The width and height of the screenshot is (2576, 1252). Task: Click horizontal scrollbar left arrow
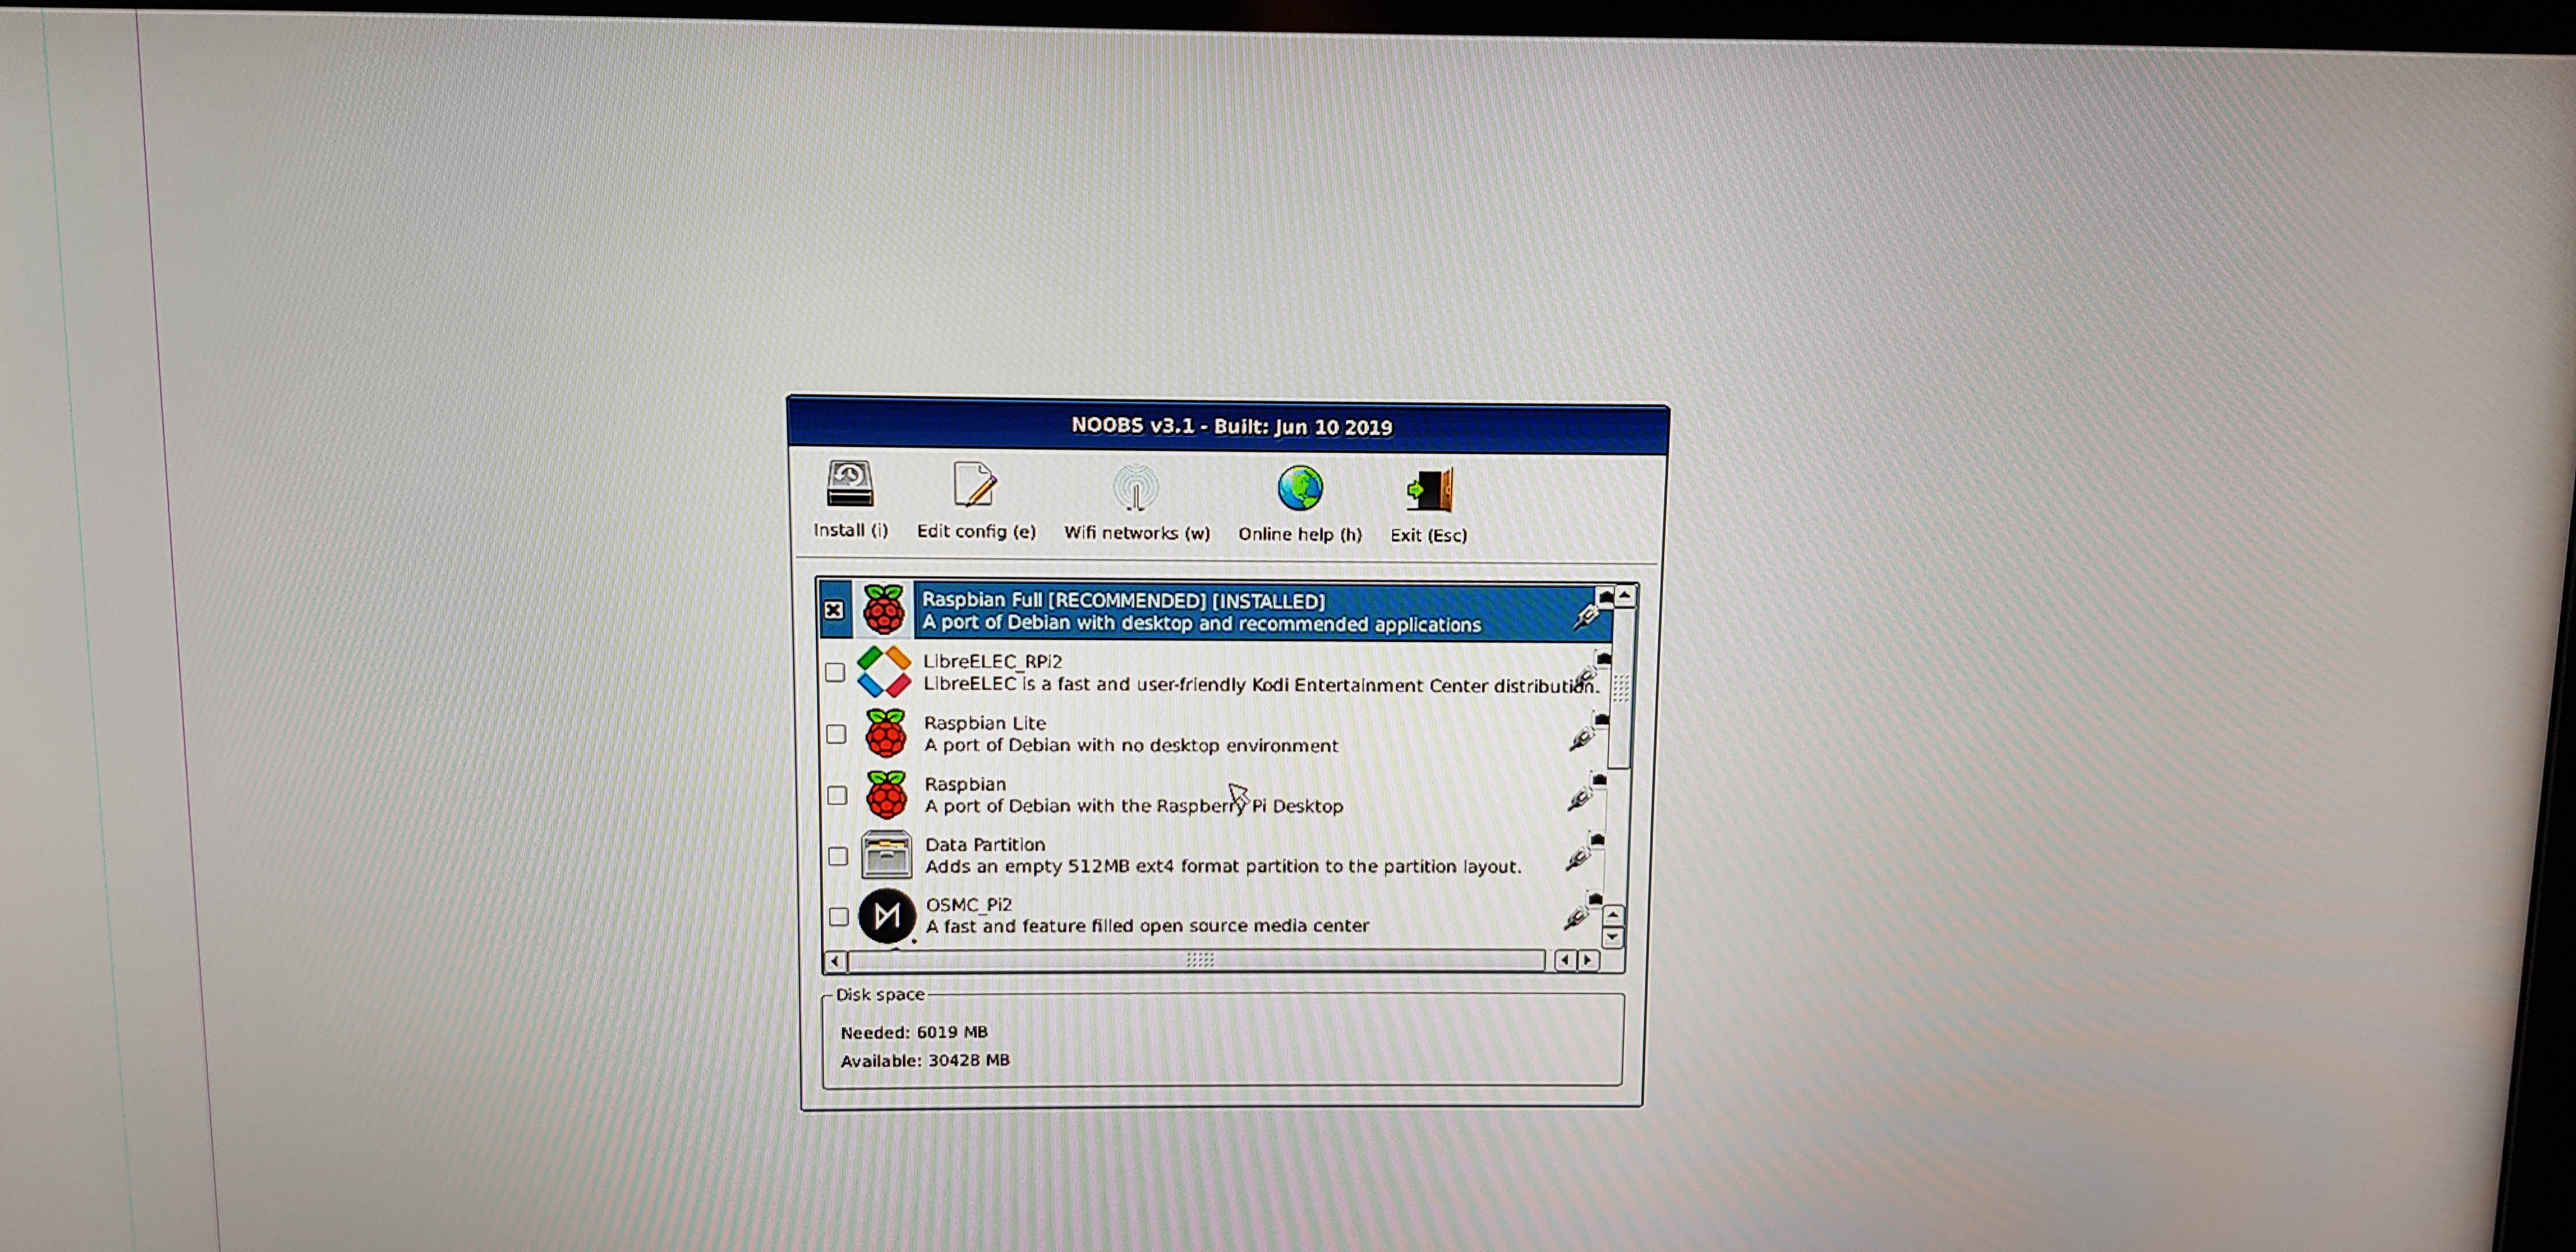click(x=835, y=961)
